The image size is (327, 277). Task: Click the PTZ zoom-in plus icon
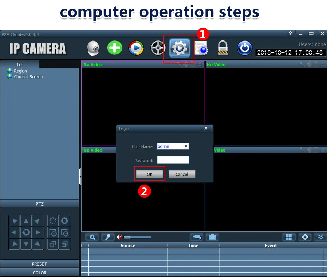click(53, 232)
